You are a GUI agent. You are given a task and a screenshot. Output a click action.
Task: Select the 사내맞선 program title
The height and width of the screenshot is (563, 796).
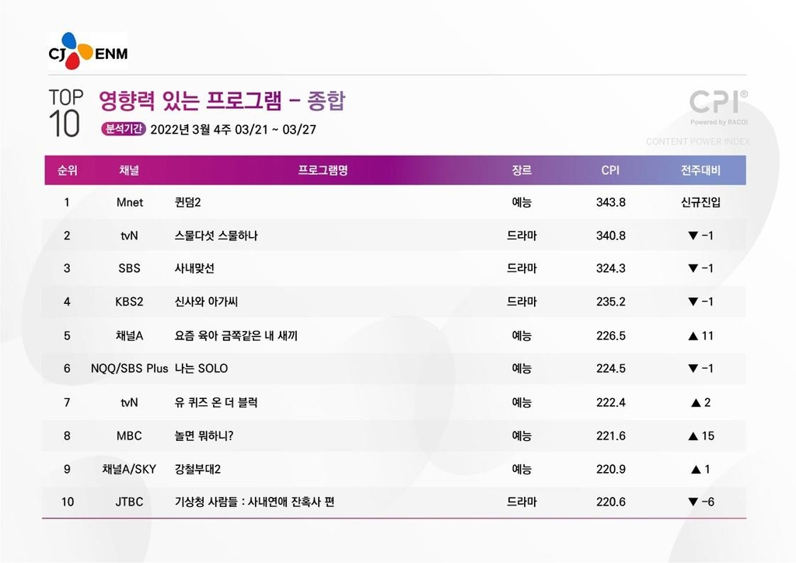194,268
